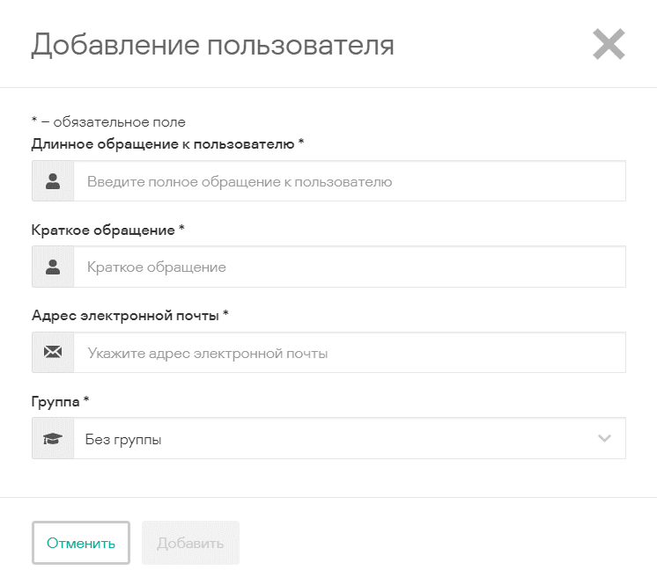Click the Адрес электронной почты label

pos(125,315)
